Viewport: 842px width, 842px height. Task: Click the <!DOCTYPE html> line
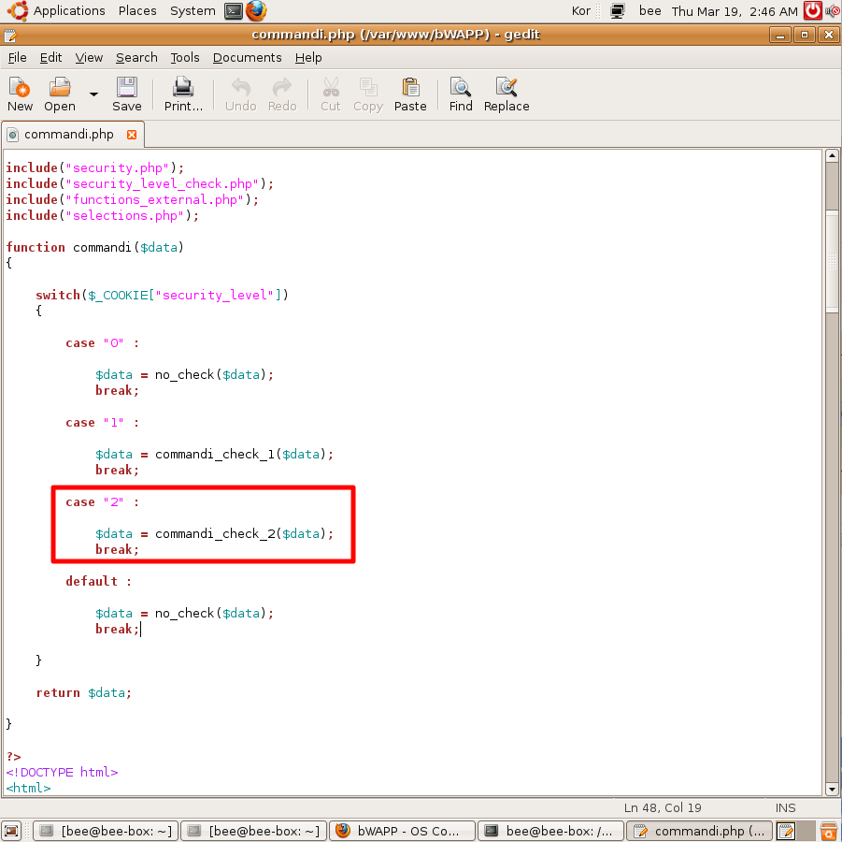[x=62, y=772]
